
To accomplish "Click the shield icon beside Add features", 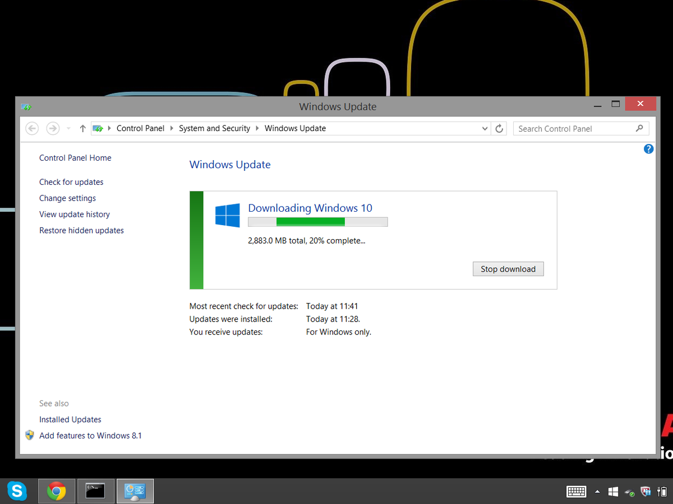I will 30,435.
